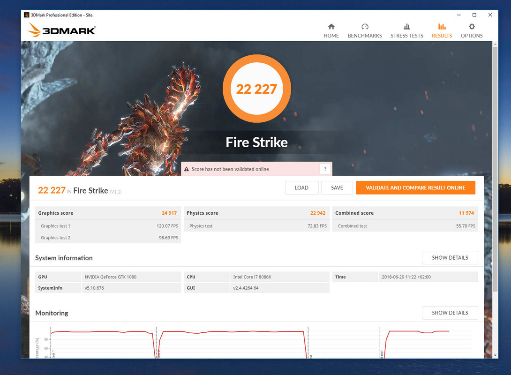Click the Monitoring section heading

click(x=52, y=313)
